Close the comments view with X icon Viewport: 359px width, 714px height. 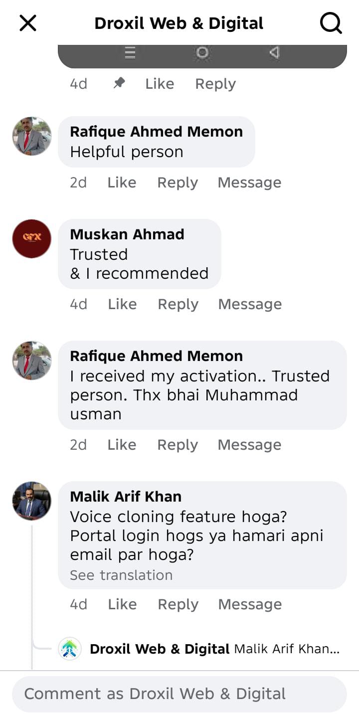[28, 23]
